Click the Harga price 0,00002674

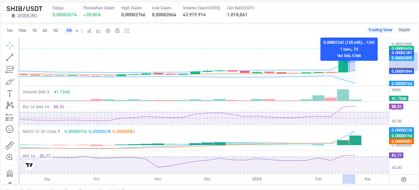[65, 15]
